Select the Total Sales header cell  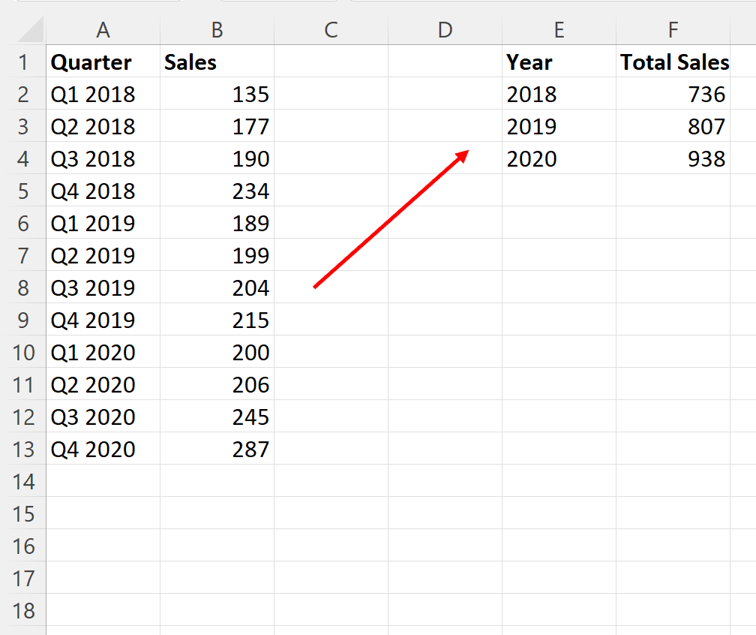point(673,62)
